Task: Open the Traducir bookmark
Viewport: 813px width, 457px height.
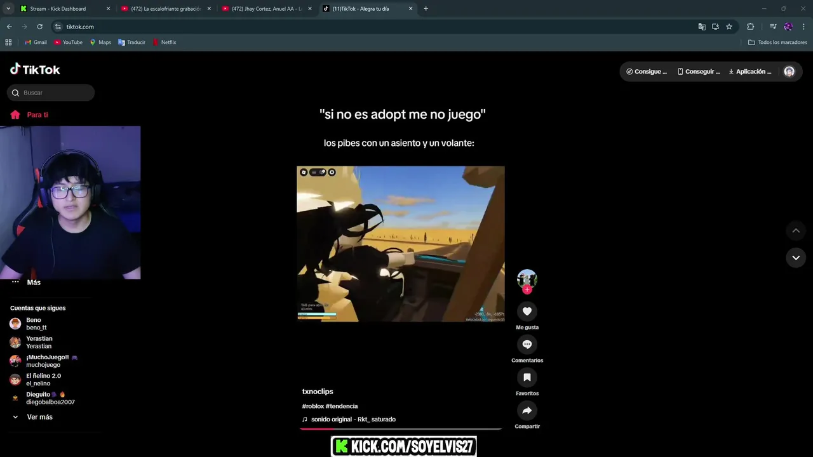Action: click(131, 43)
